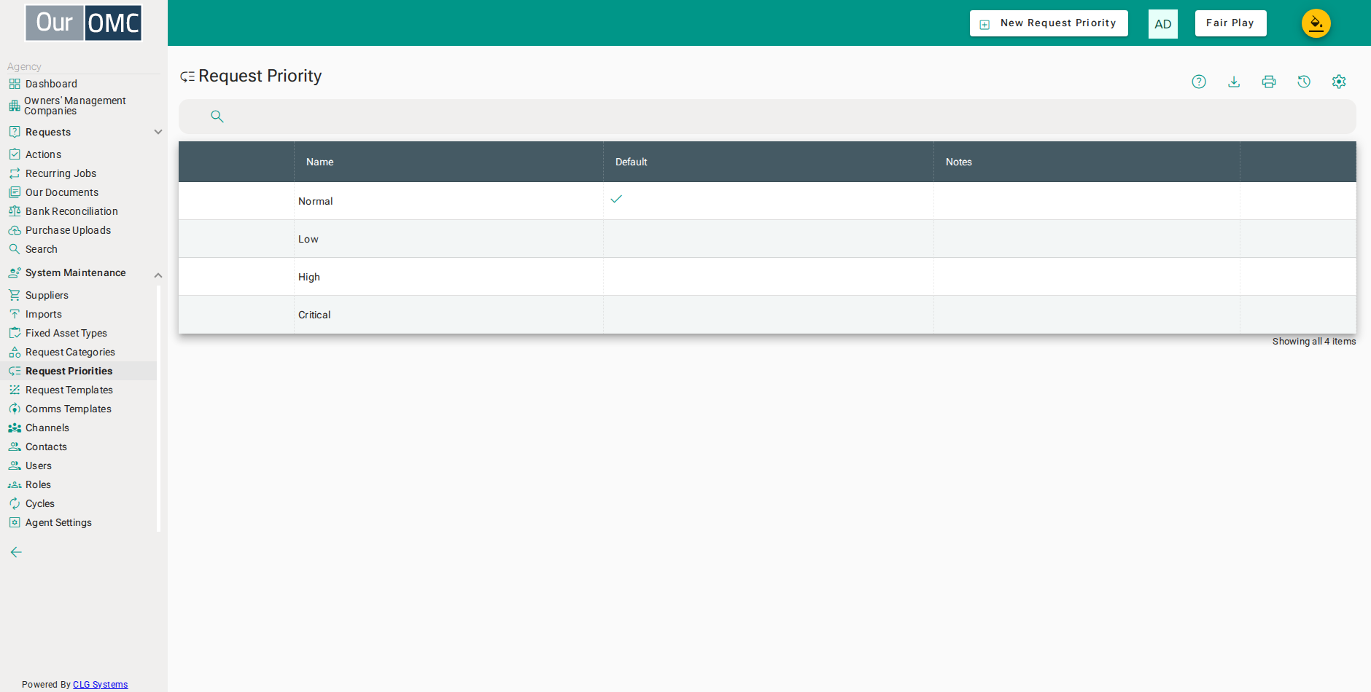Open Dashboard menu item

[51, 84]
